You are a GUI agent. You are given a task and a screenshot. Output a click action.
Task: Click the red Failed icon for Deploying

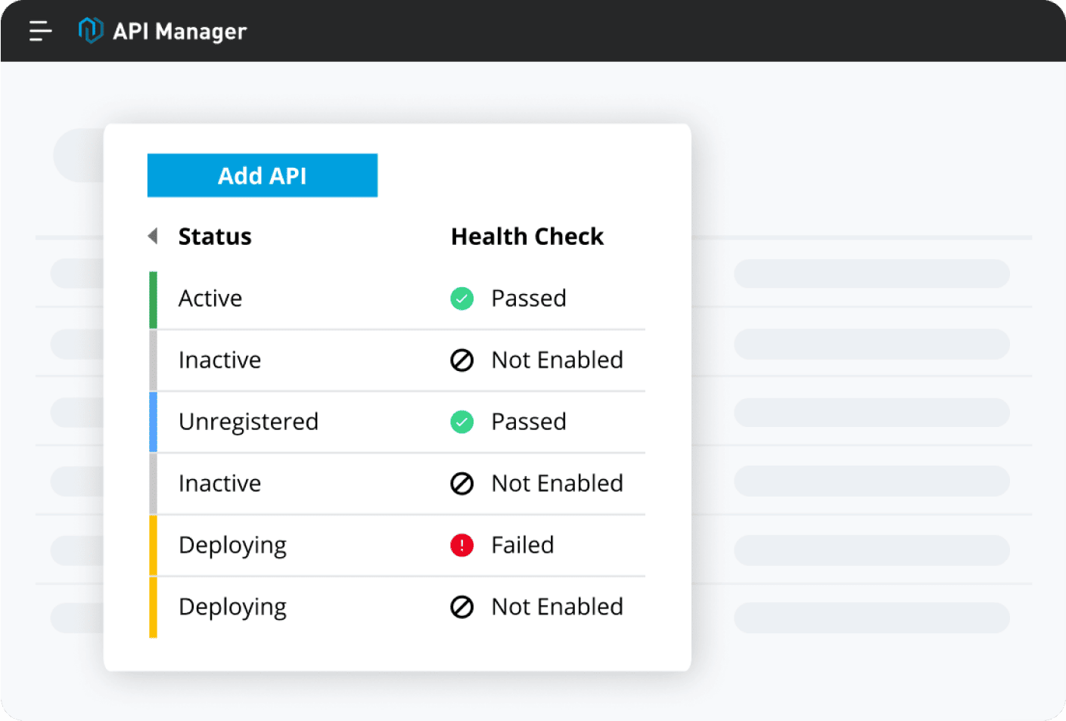[x=462, y=545]
